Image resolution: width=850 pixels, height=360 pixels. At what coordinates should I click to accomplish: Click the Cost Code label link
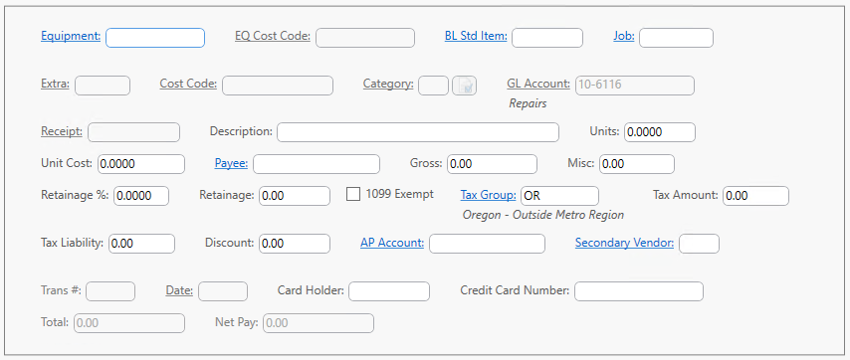tap(189, 84)
